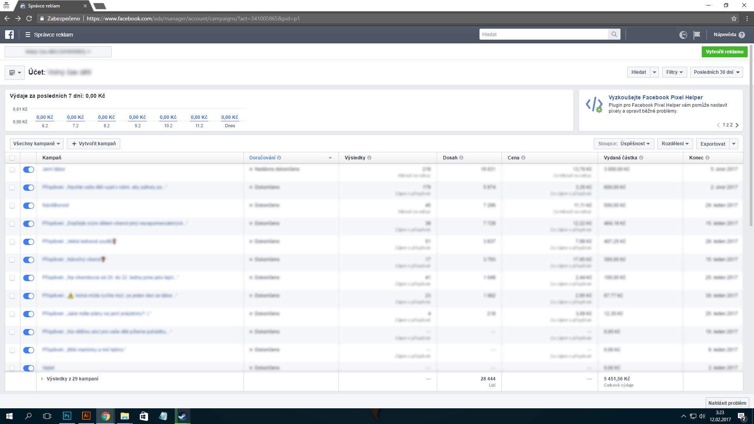Click the Exportovat button

tap(713, 144)
